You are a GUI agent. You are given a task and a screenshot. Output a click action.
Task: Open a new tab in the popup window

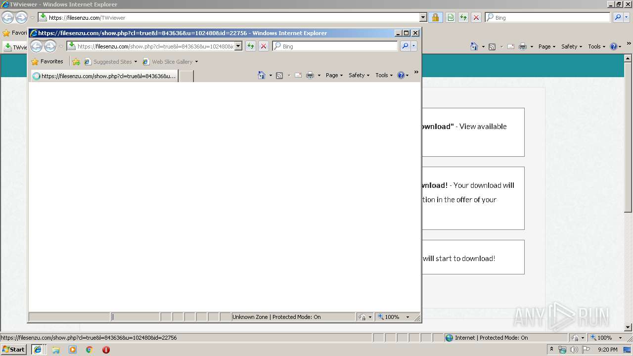tap(186, 76)
